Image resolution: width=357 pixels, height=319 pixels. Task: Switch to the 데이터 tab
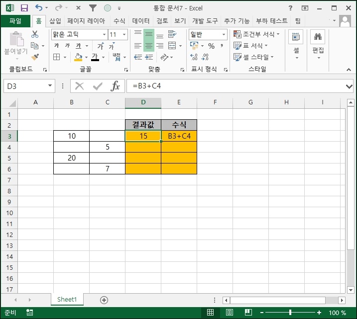(x=141, y=21)
